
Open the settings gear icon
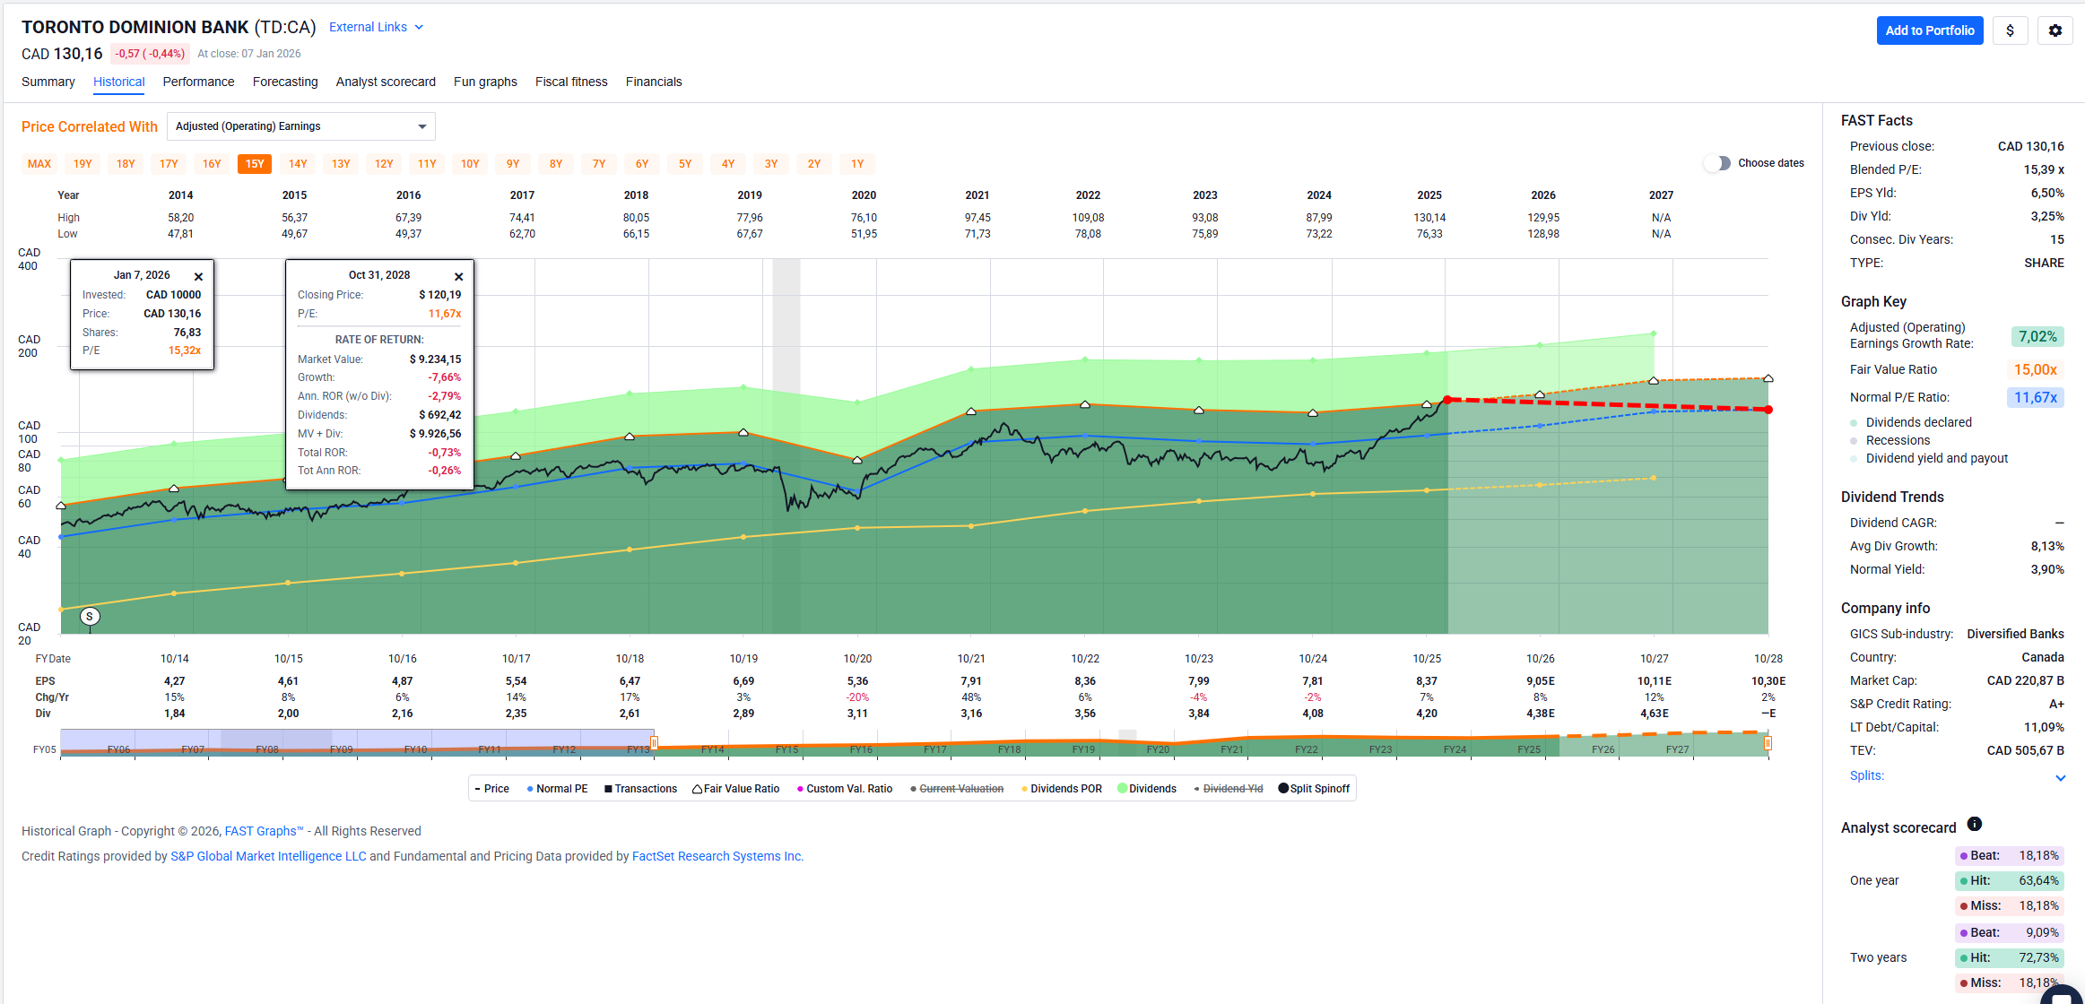coord(2055,30)
